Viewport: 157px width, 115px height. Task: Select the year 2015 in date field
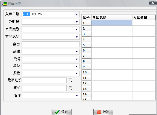[x=26, y=14]
